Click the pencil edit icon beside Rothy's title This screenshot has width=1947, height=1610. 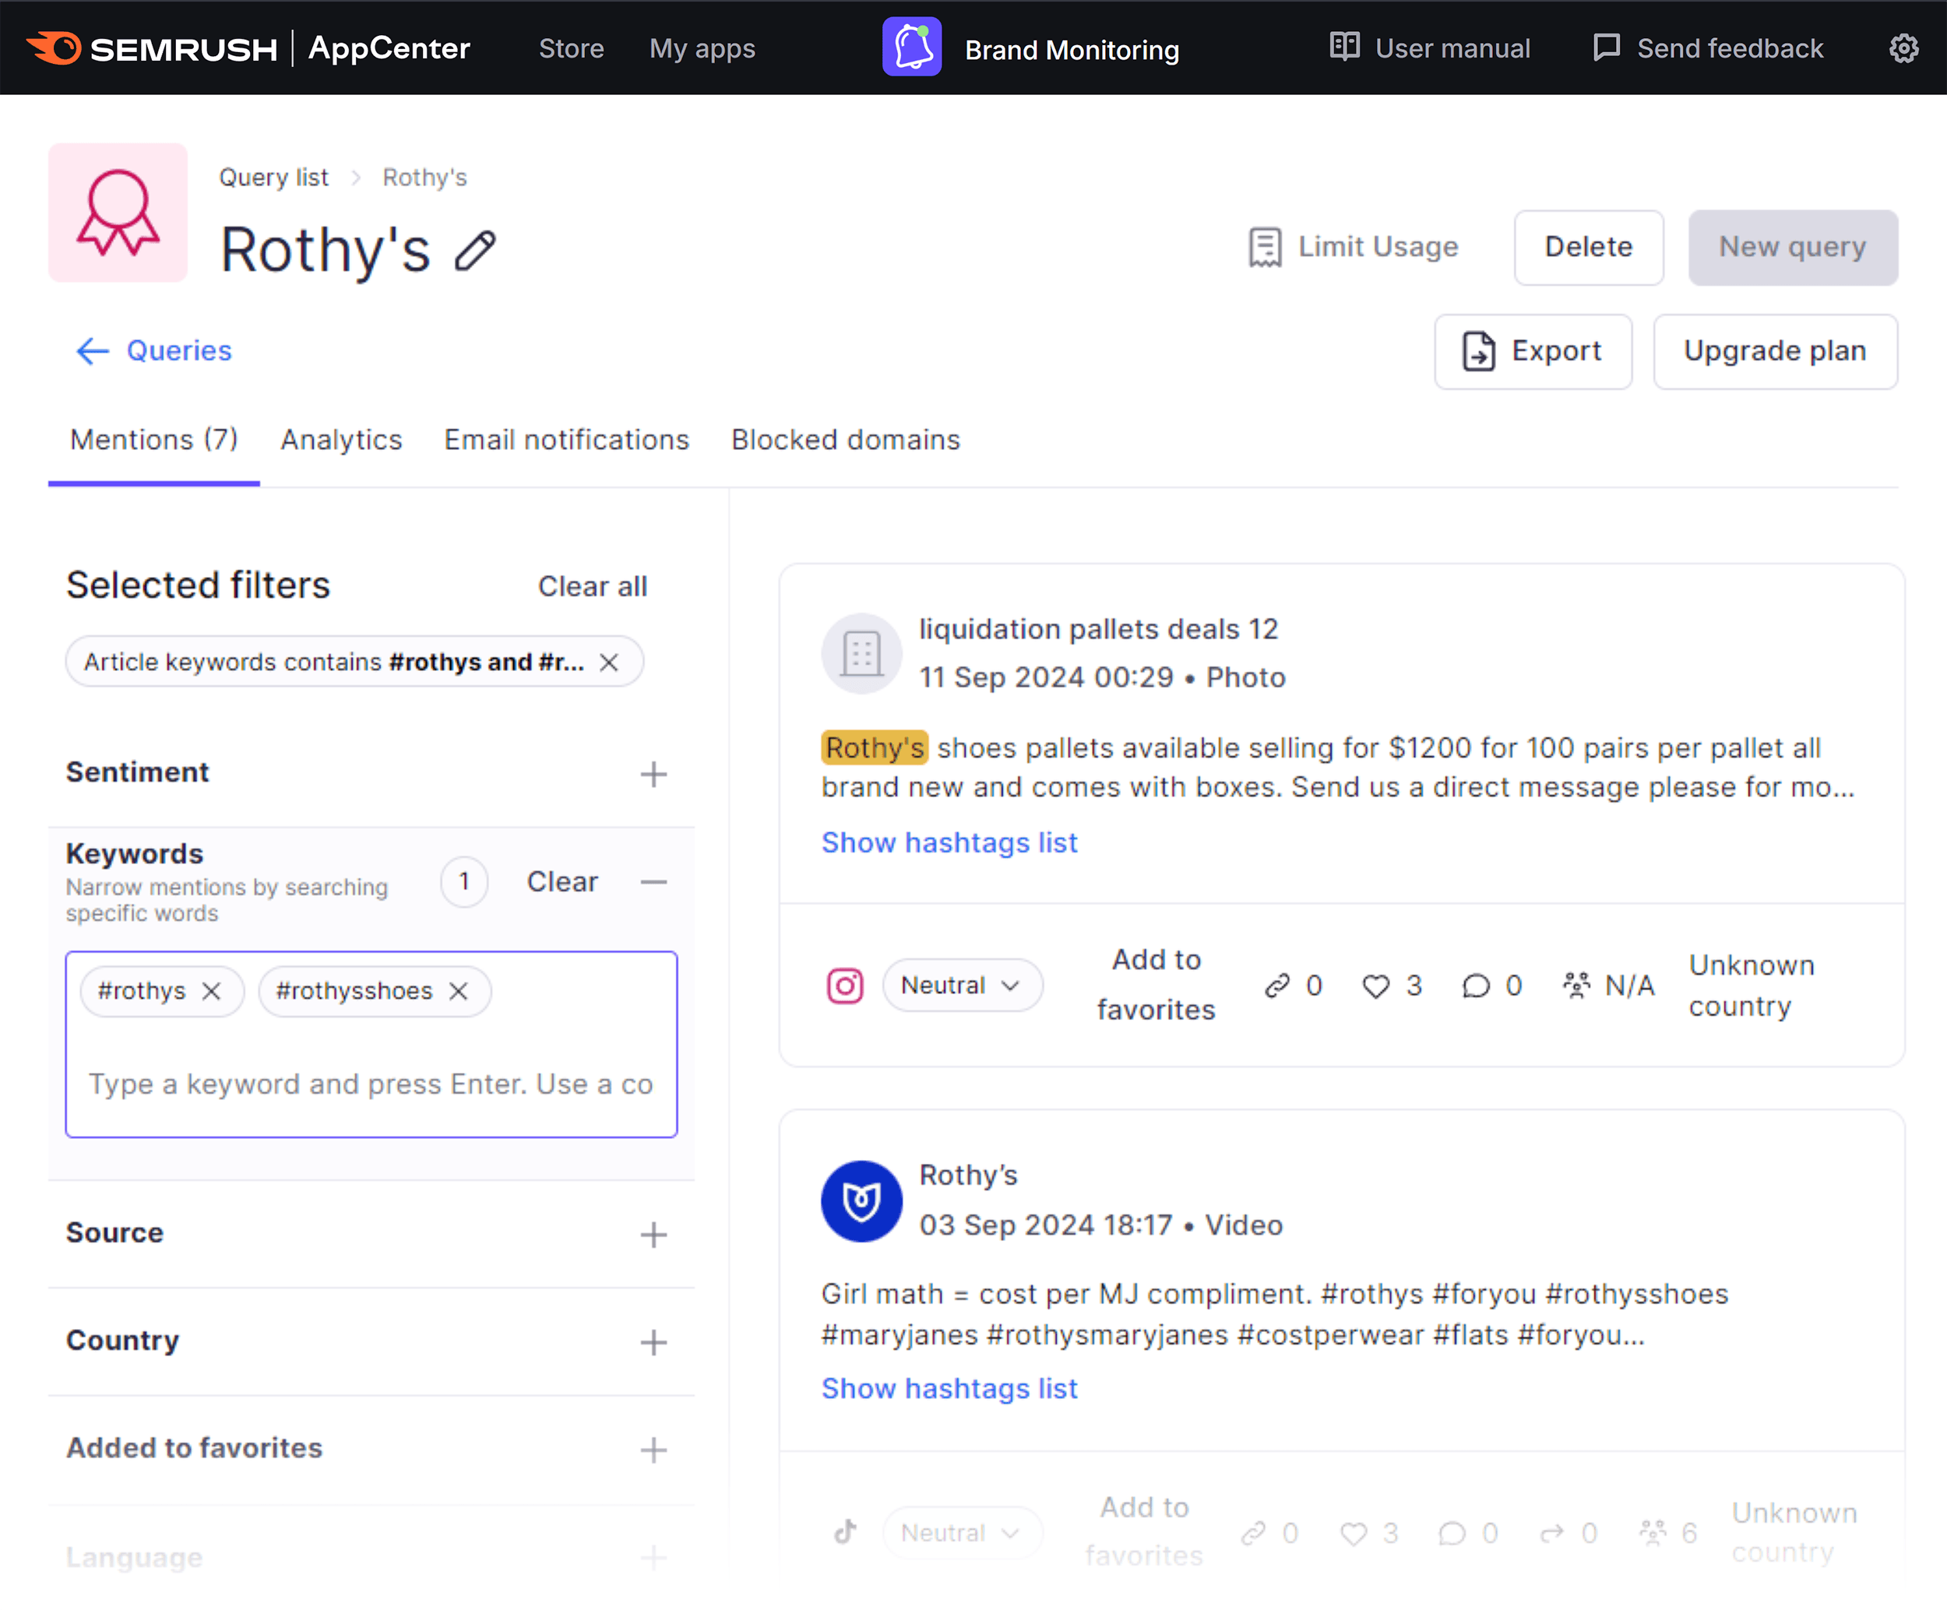click(476, 251)
